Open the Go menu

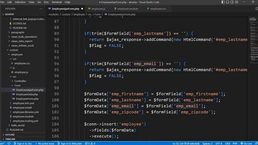(x=39, y=2)
